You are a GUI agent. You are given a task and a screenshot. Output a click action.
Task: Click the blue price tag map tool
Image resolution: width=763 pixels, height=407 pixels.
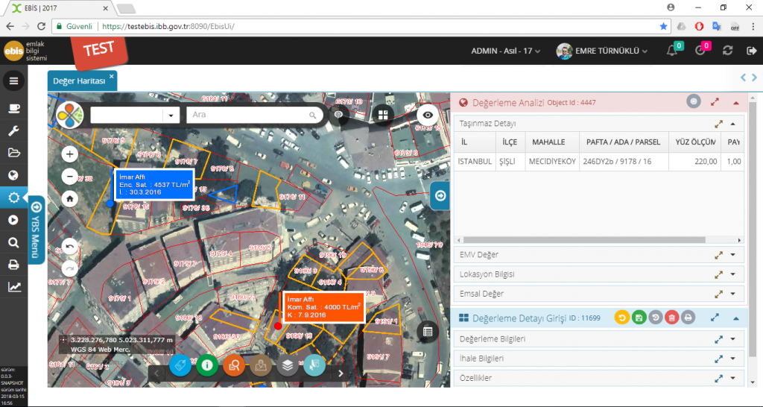180,365
